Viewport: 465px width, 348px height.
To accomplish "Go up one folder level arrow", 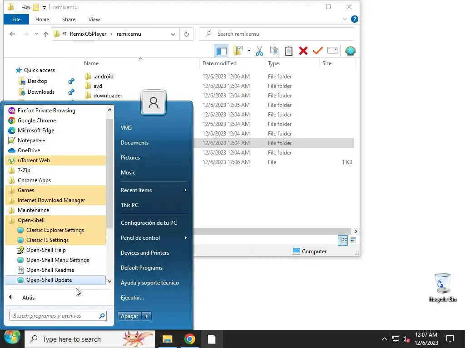I will [x=46, y=34].
